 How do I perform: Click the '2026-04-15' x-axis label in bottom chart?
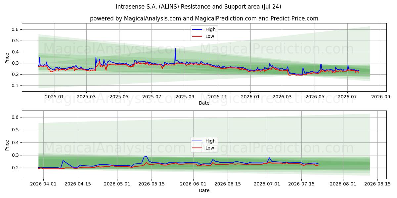(x=78, y=184)
